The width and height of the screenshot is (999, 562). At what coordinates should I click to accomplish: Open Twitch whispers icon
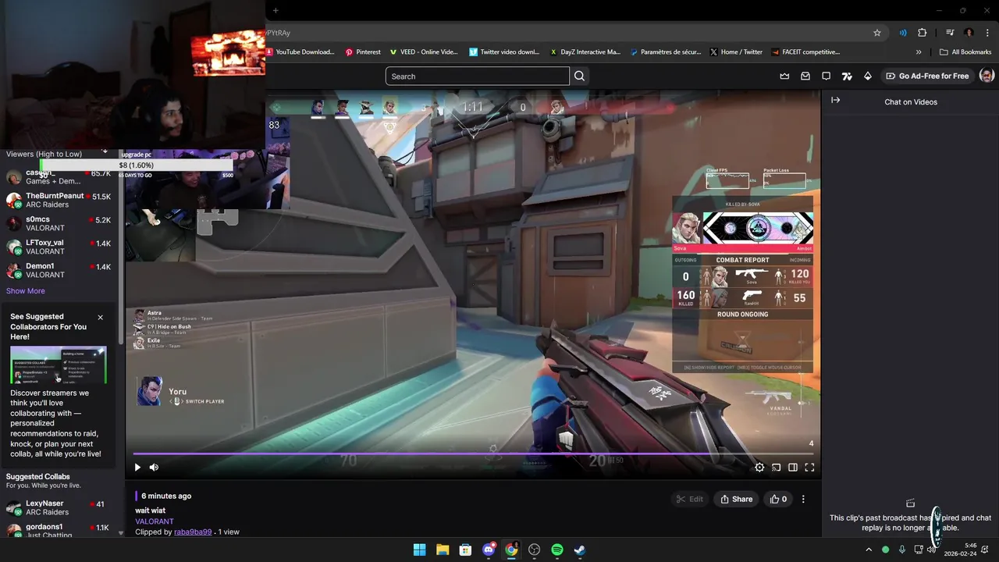pyautogui.click(x=826, y=76)
